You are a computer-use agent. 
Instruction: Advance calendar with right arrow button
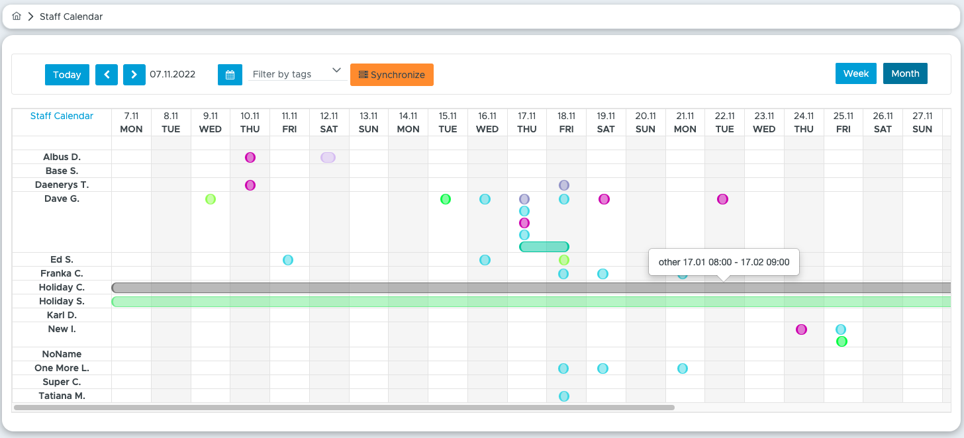coord(134,75)
